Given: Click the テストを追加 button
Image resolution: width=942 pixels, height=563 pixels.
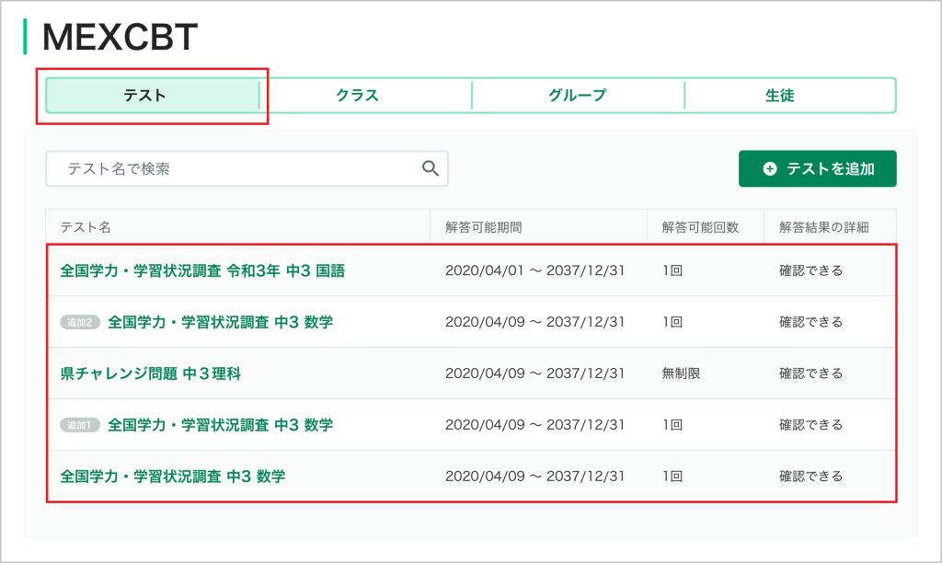Looking at the screenshot, I should (x=817, y=169).
